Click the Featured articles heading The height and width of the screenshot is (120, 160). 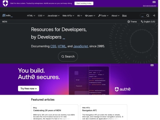coord(43,100)
